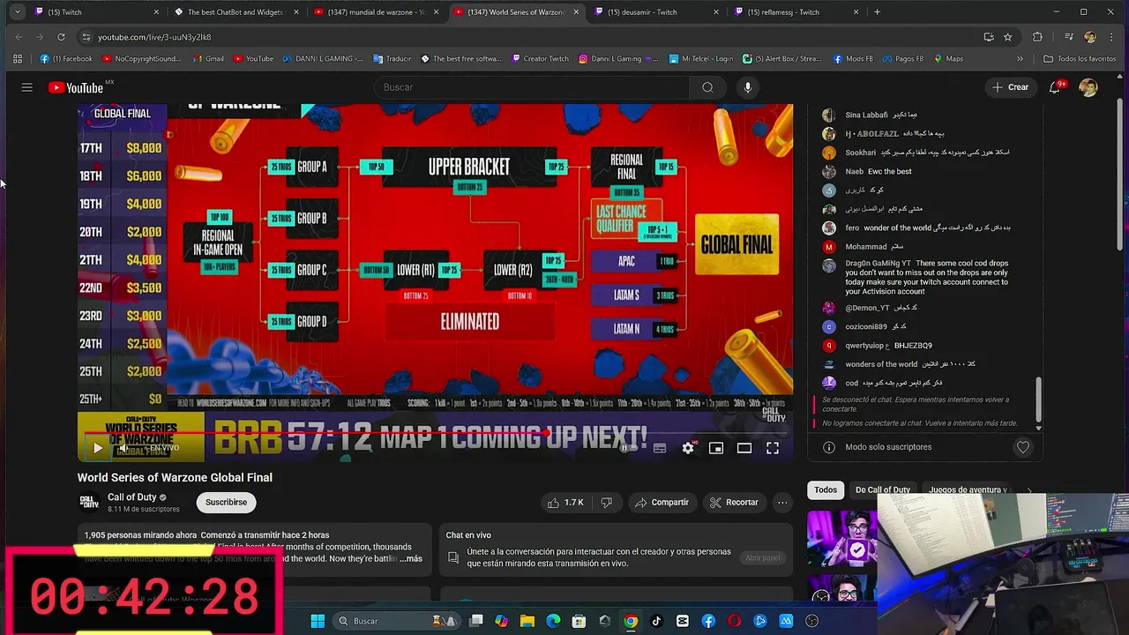The height and width of the screenshot is (635, 1129).
Task: Subscribe with the Suscribirse button
Action: pos(226,503)
